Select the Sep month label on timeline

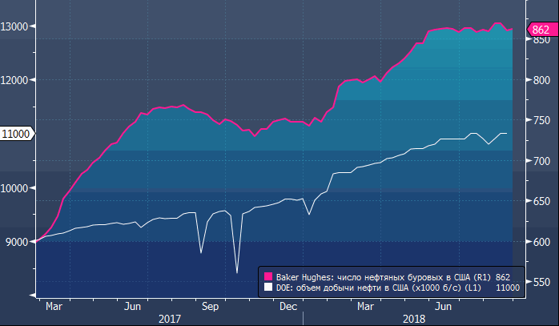[x=210, y=306]
